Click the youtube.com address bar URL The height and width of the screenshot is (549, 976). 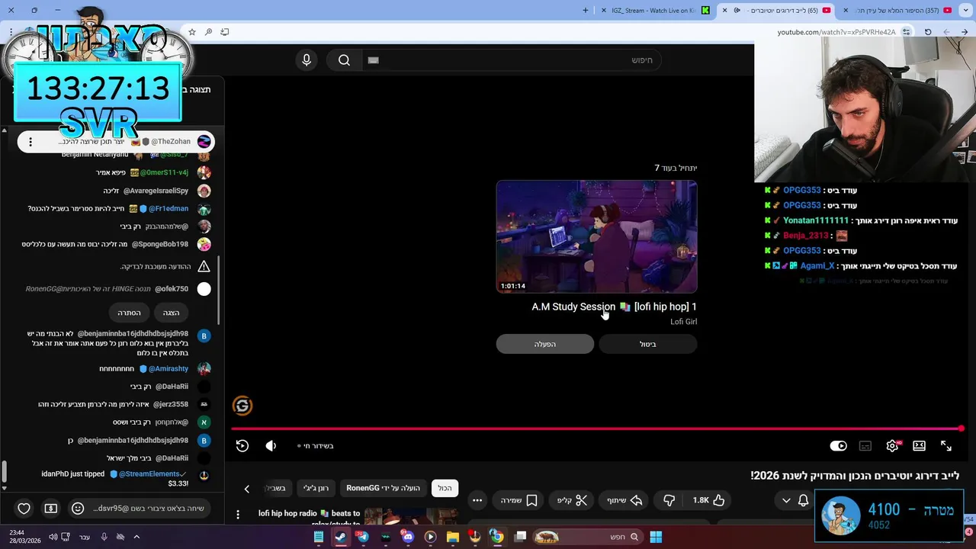pos(836,32)
